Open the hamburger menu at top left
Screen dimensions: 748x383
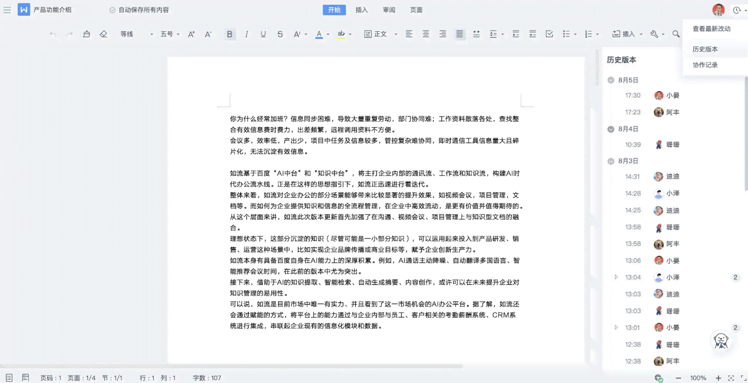pyautogui.click(x=7, y=10)
